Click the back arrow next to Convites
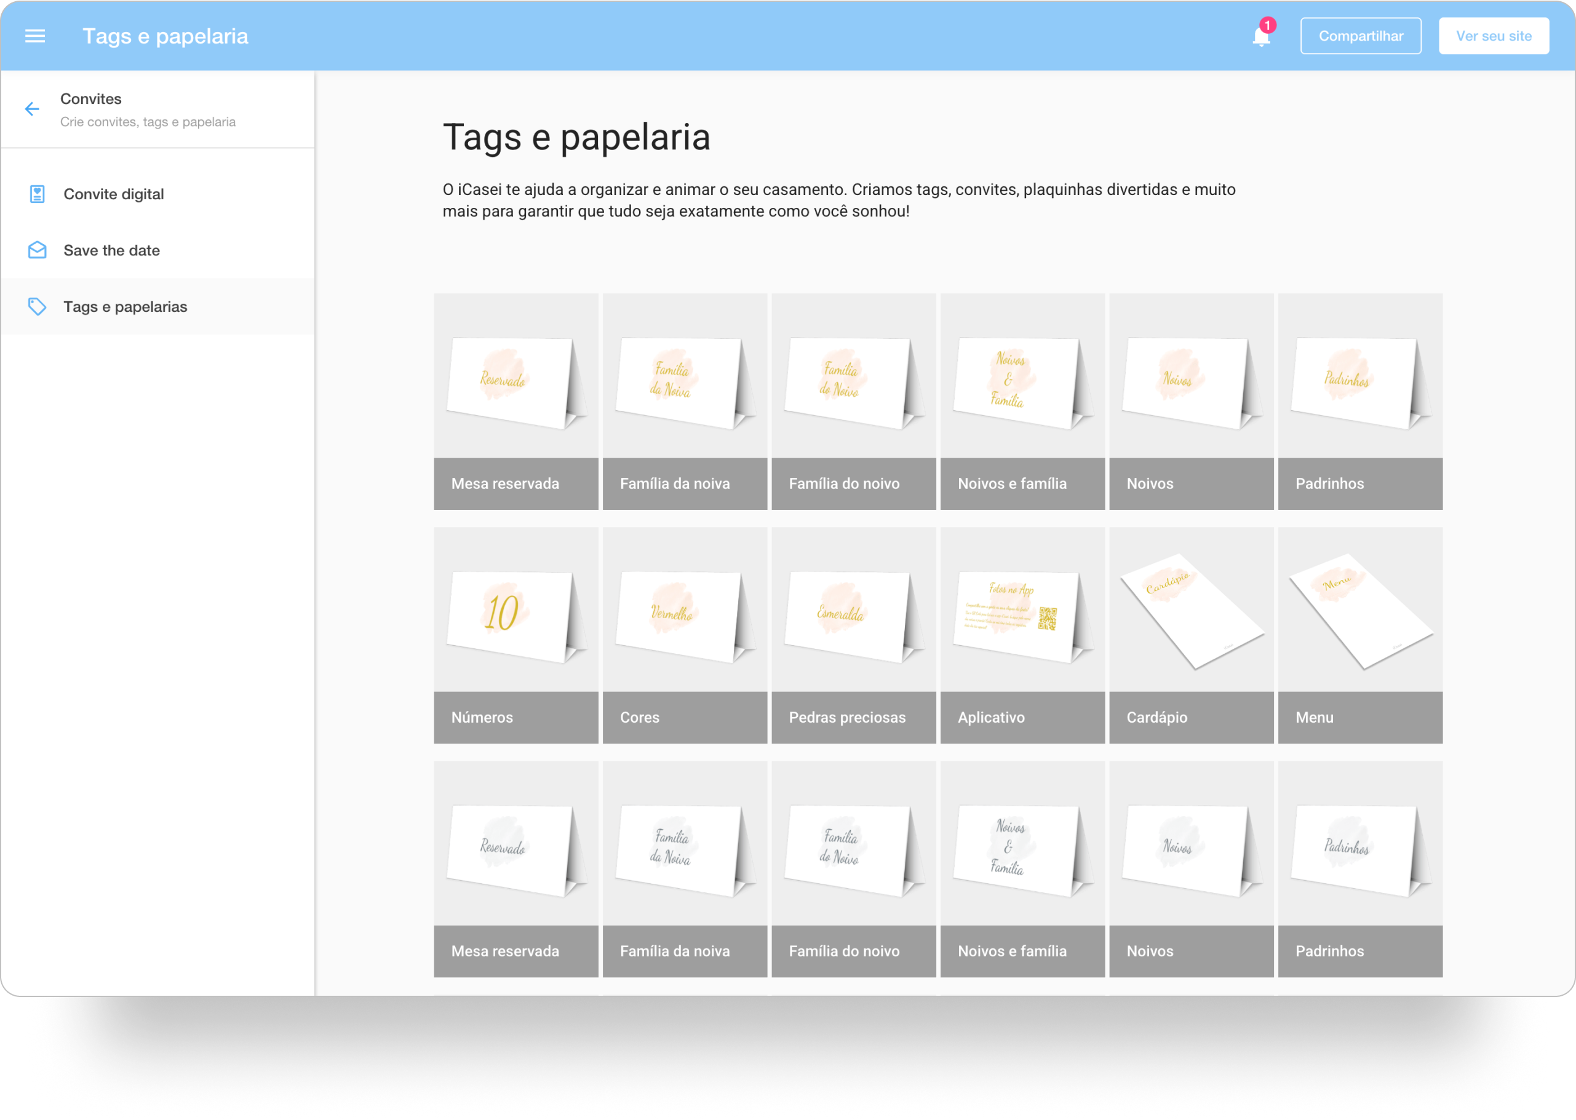1576x1120 pixels. [32, 109]
